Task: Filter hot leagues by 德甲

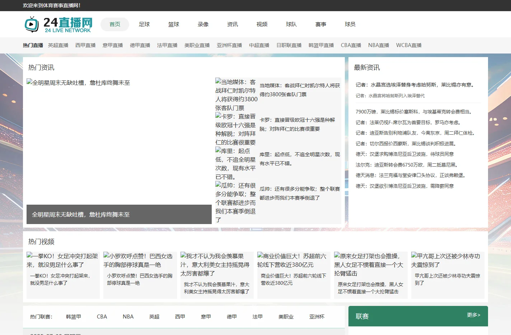Action: click(232, 317)
